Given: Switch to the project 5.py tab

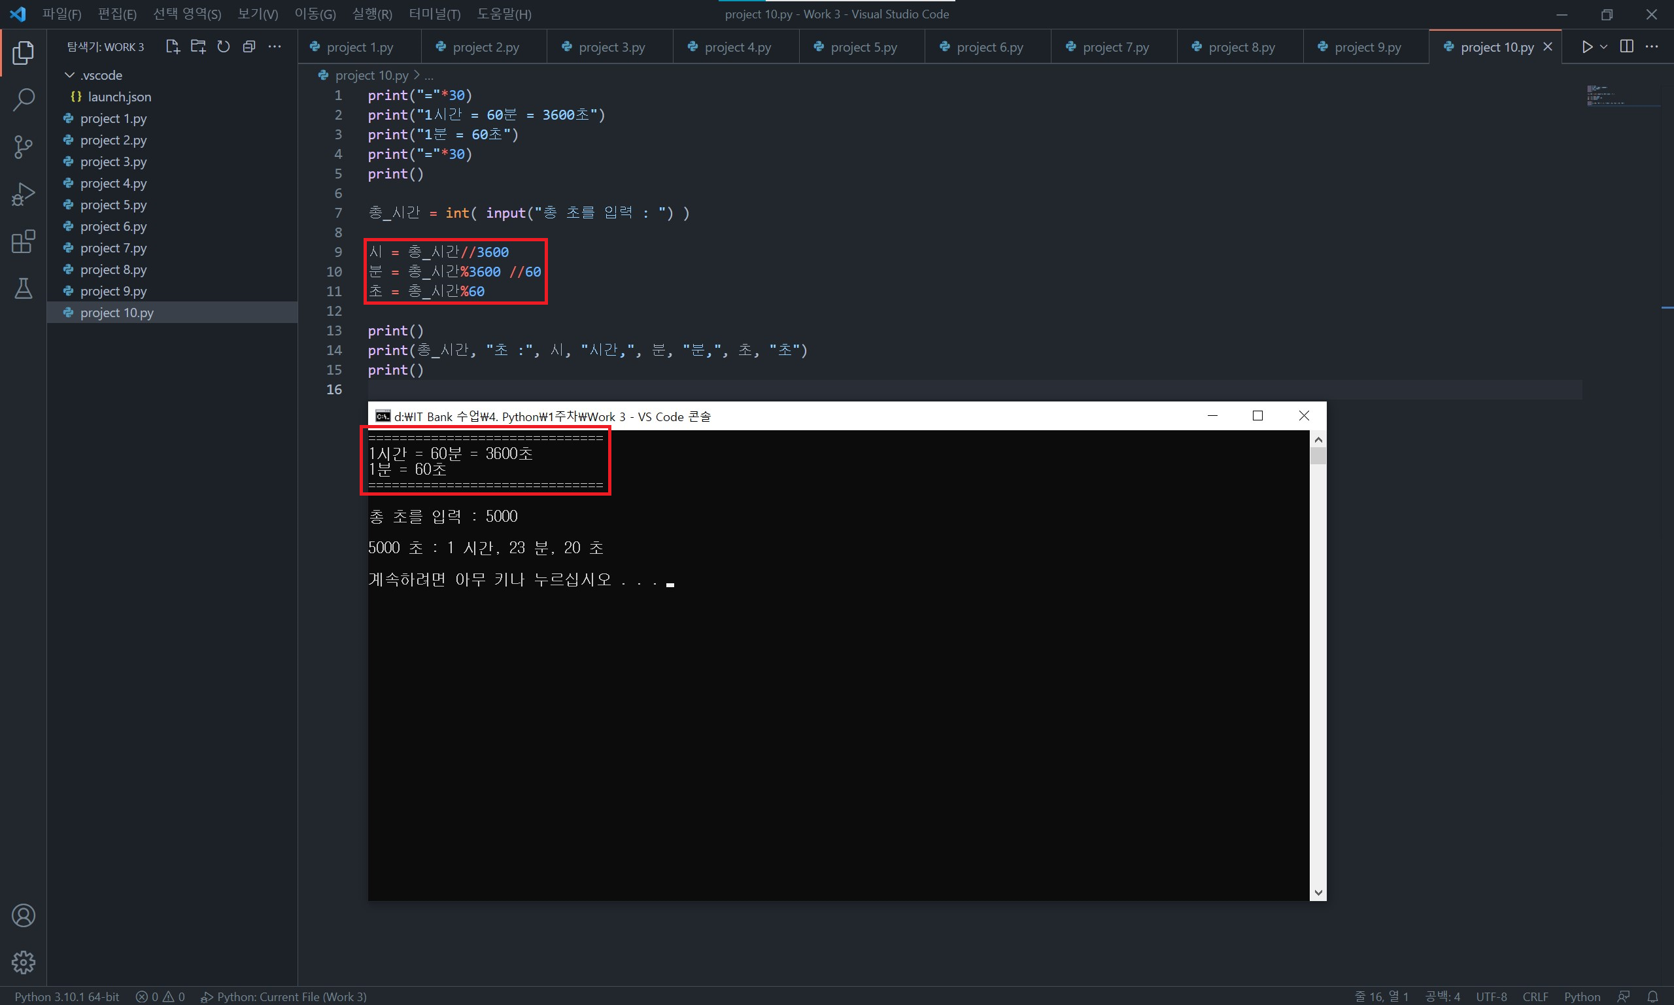Looking at the screenshot, I should [x=863, y=47].
